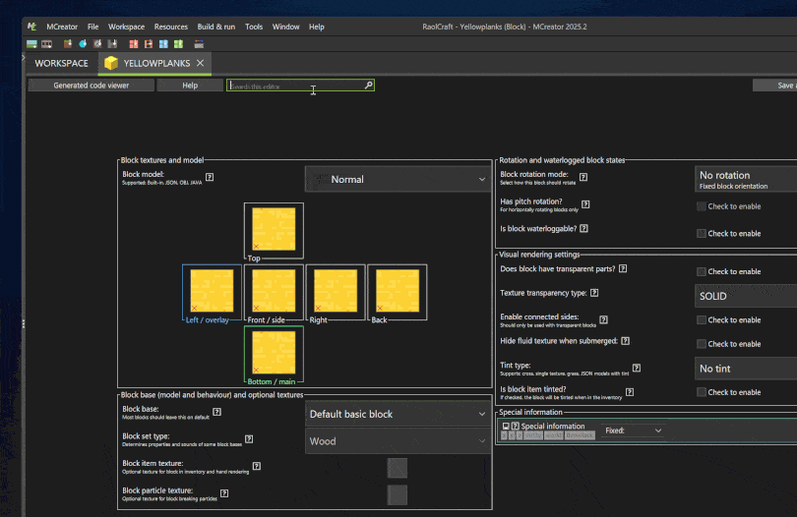Viewport: 797px width, 517px height.
Task: Open the Help menu in the menu bar
Action: tap(316, 27)
